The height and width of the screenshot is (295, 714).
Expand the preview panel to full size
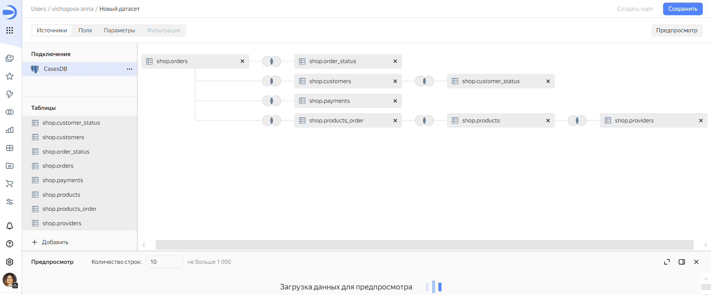(x=667, y=262)
